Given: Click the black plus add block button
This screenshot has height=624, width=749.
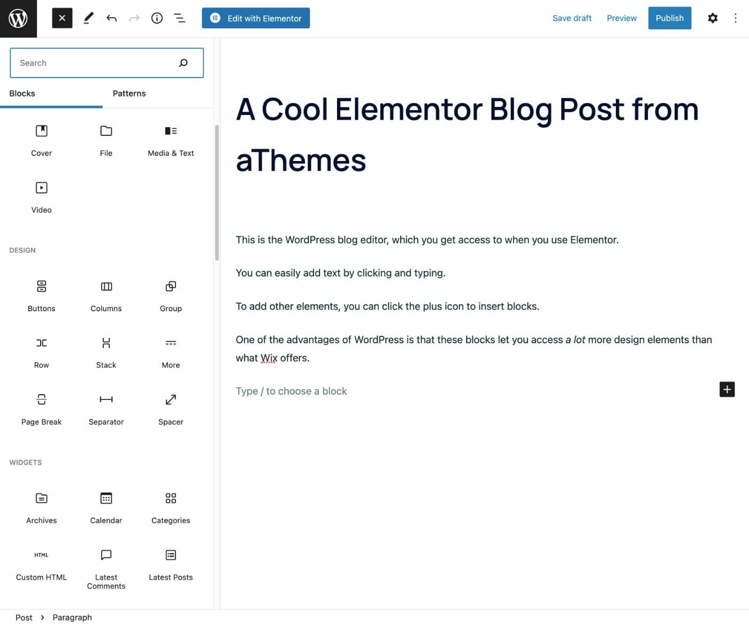Looking at the screenshot, I should coord(727,389).
